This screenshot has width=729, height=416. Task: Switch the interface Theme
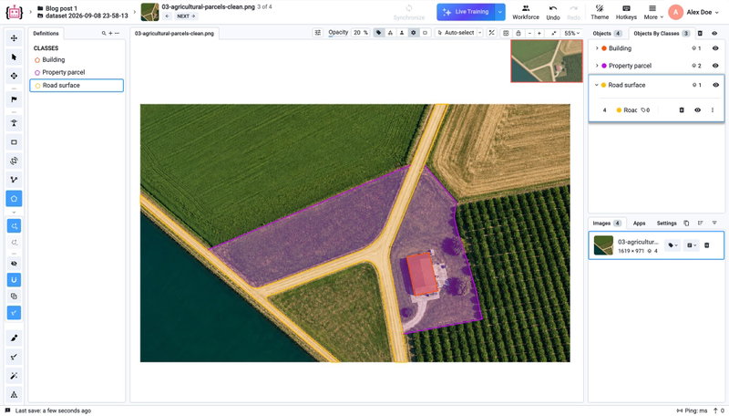pyautogui.click(x=600, y=12)
